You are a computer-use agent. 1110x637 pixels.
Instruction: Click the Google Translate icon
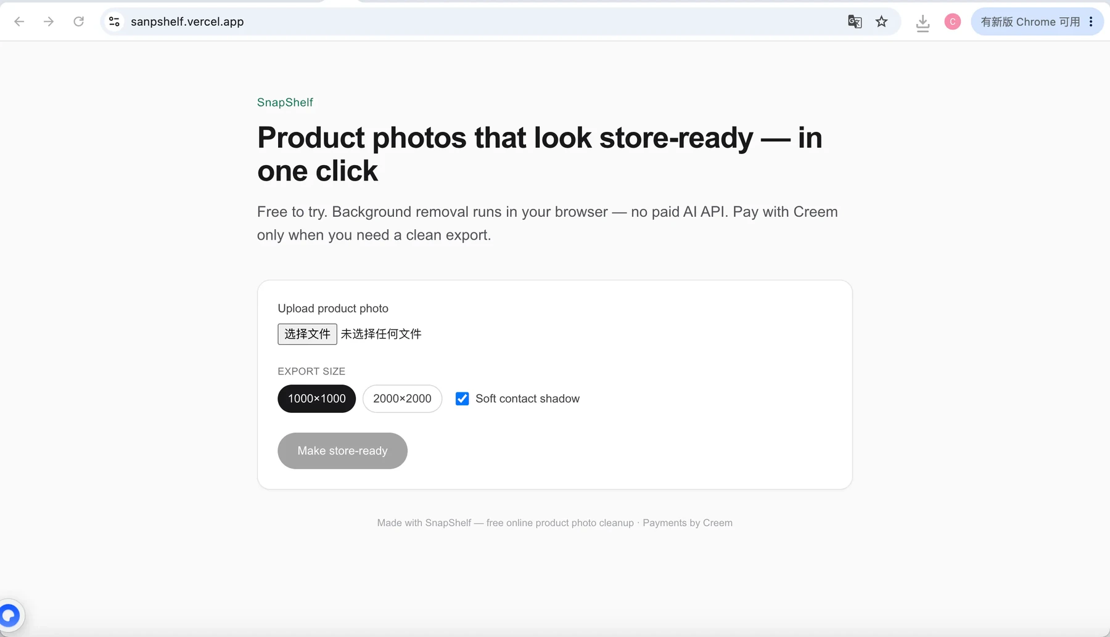click(x=855, y=22)
